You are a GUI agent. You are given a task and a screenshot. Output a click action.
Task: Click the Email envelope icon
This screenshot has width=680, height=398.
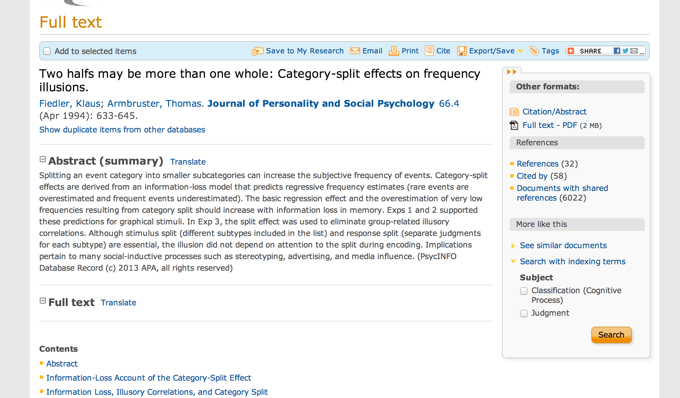pos(355,51)
